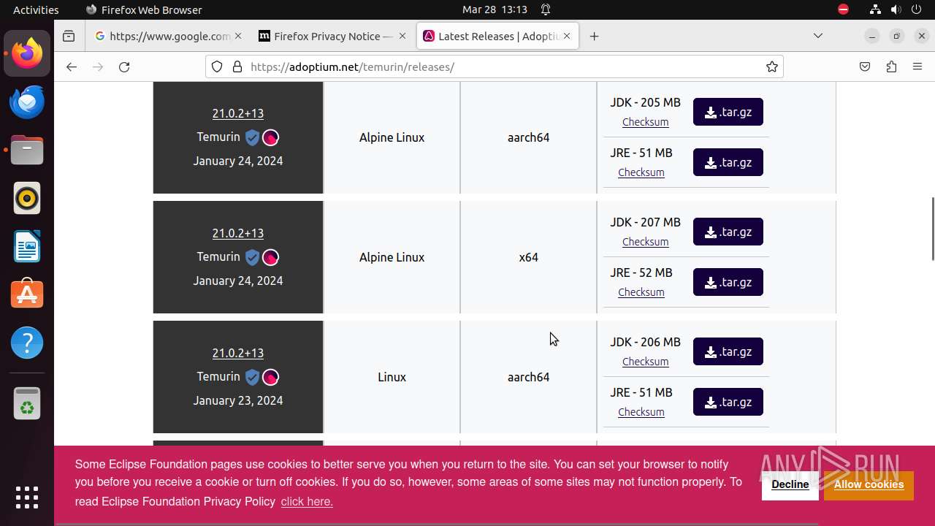Open Firefox Web Browser app menu
The width and height of the screenshot is (935, 526).
click(144, 9)
